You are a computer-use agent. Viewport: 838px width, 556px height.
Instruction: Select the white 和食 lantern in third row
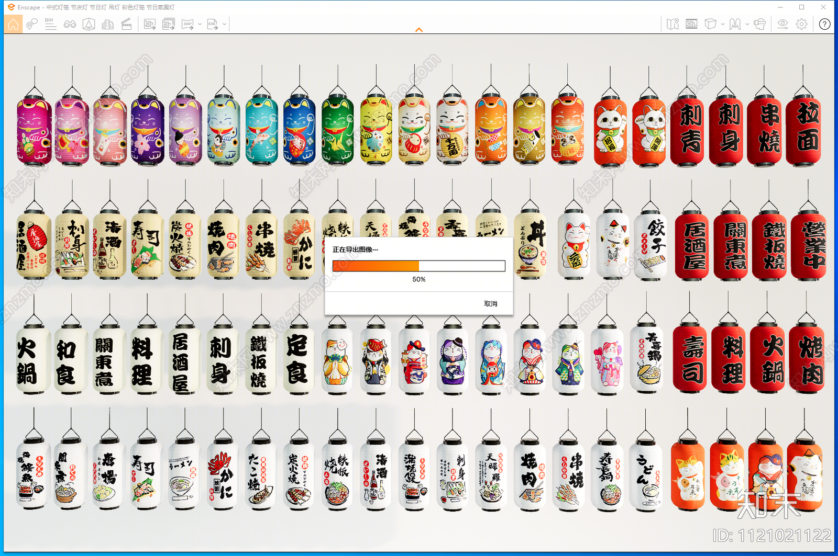(x=71, y=360)
